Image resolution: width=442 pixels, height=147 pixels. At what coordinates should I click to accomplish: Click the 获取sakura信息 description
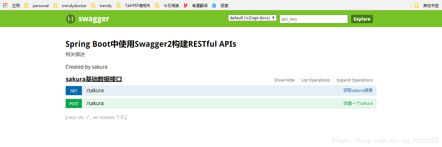click(x=358, y=91)
